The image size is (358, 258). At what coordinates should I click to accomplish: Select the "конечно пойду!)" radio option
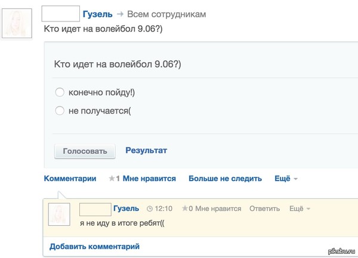pos(59,93)
